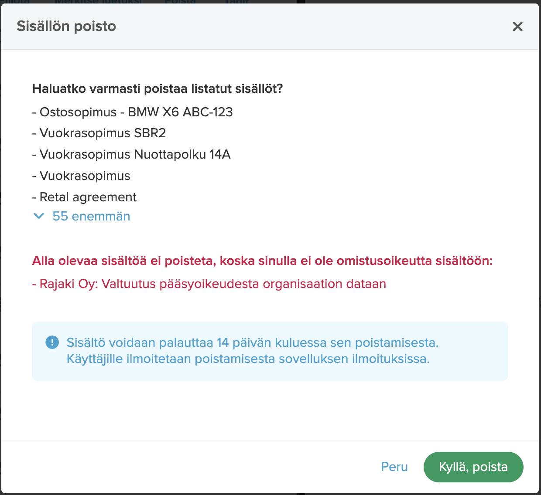Select the Vuokrasopimus SBR2 list entry
The width and height of the screenshot is (541, 495).
99,133
